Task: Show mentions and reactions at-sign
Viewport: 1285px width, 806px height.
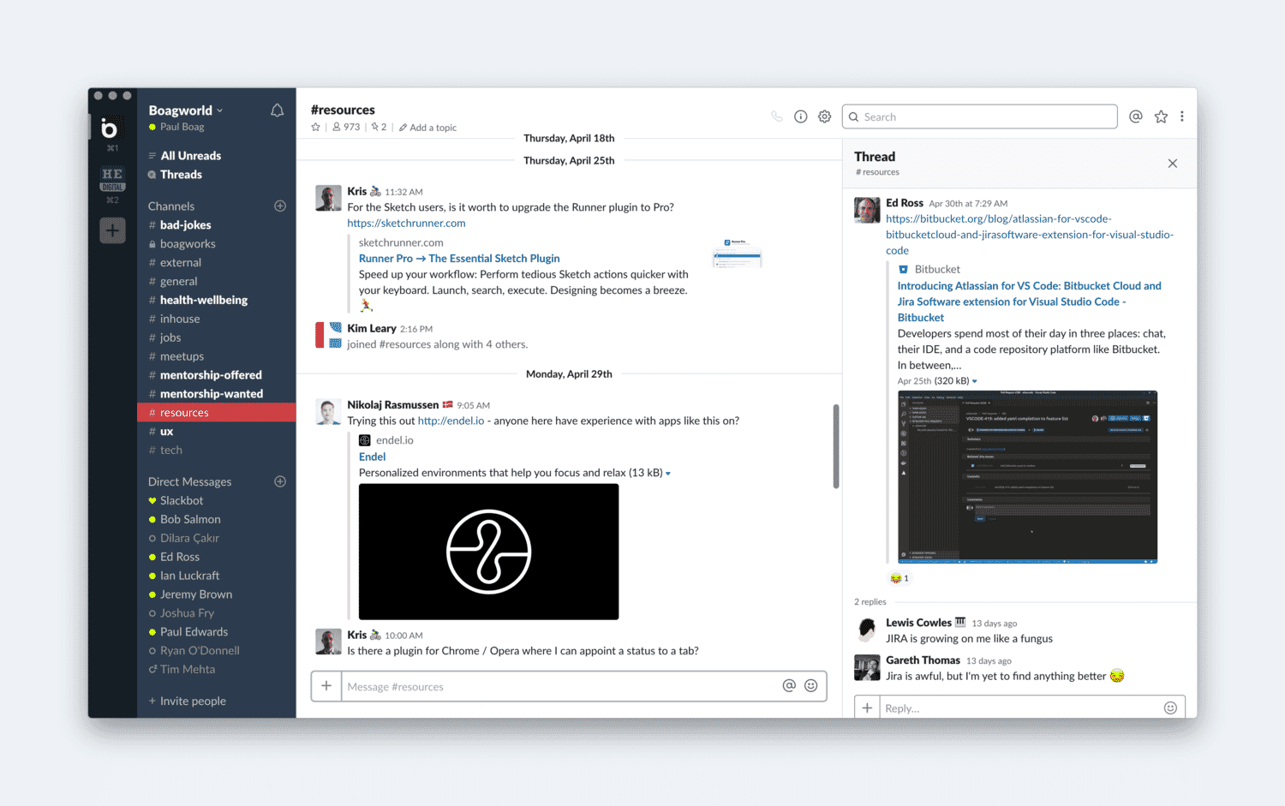Action: (x=1136, y=116)
